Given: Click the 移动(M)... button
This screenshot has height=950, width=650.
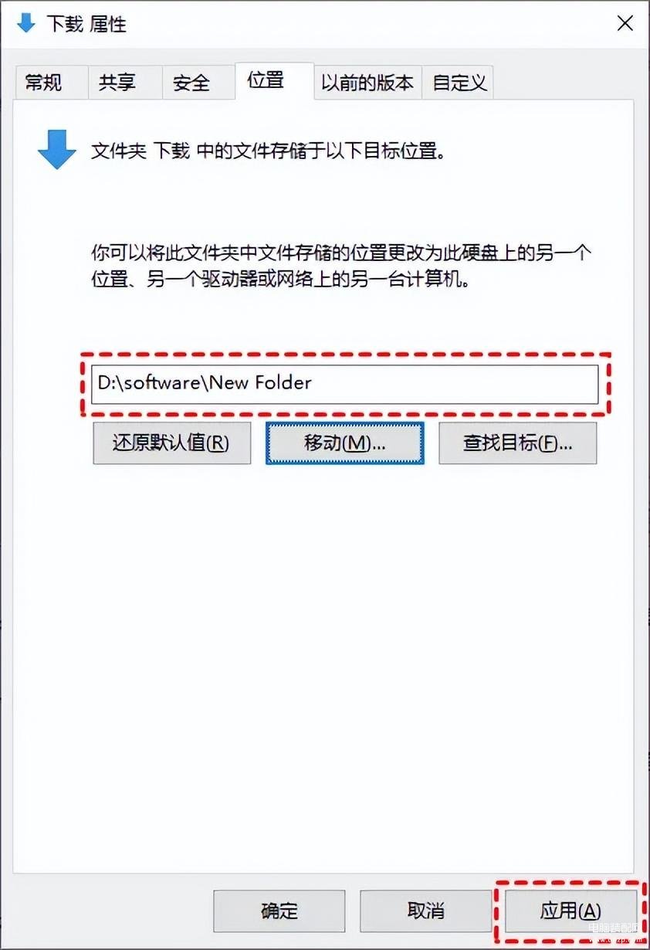Looking at the screenshot, I should (x=344, y=443).
